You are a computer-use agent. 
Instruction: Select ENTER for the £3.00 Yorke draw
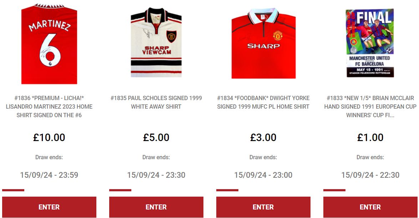point(263,207)
